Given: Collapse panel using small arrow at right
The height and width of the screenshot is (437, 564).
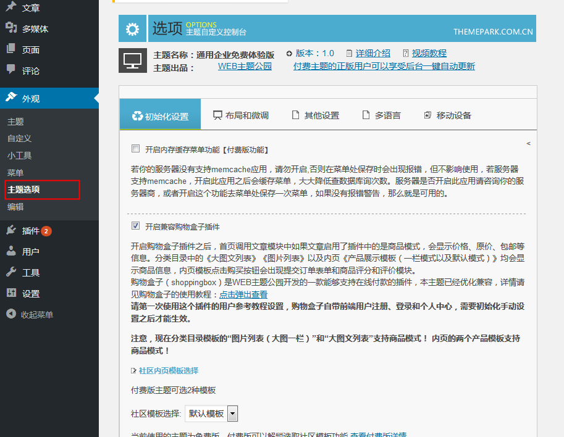Looking at the screenshot, I should tap(528, 143).
